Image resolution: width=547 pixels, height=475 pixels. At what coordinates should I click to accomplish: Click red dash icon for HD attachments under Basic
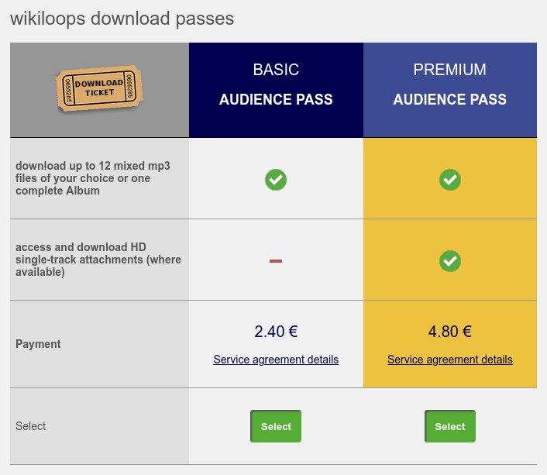pyautogui.click(x=276, y=260)
